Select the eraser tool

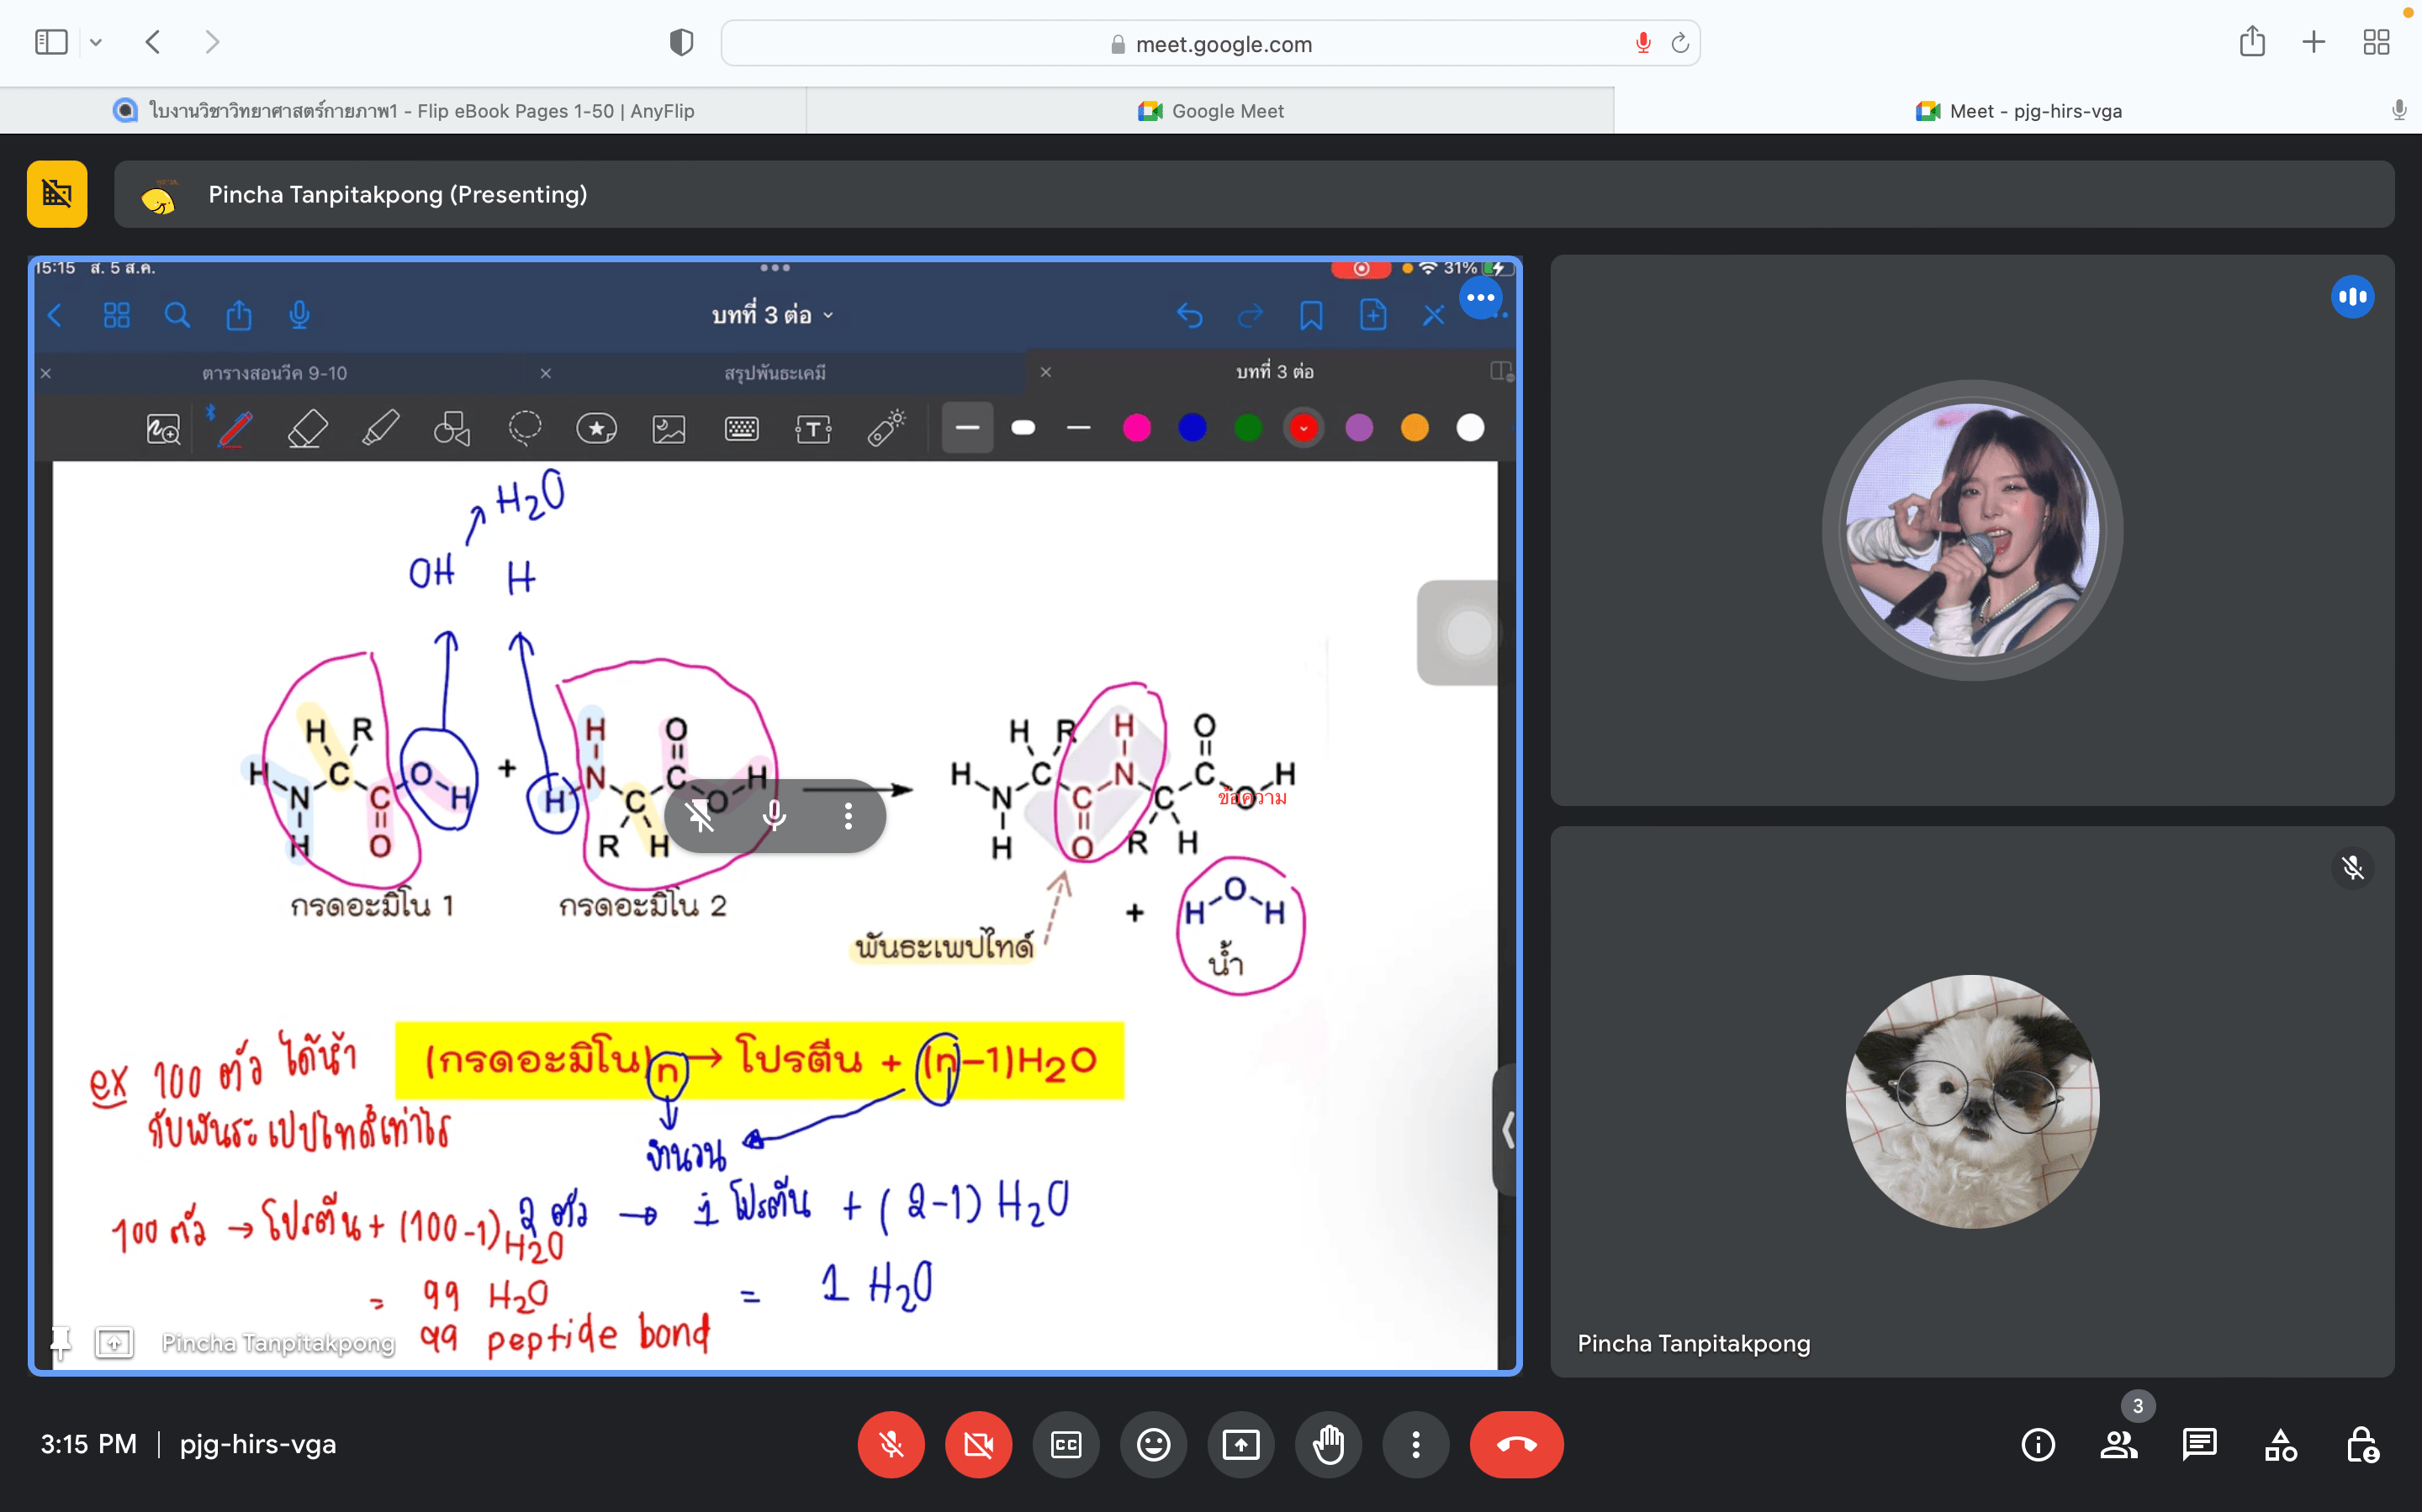pyautogui.click(x=307, y=429)
